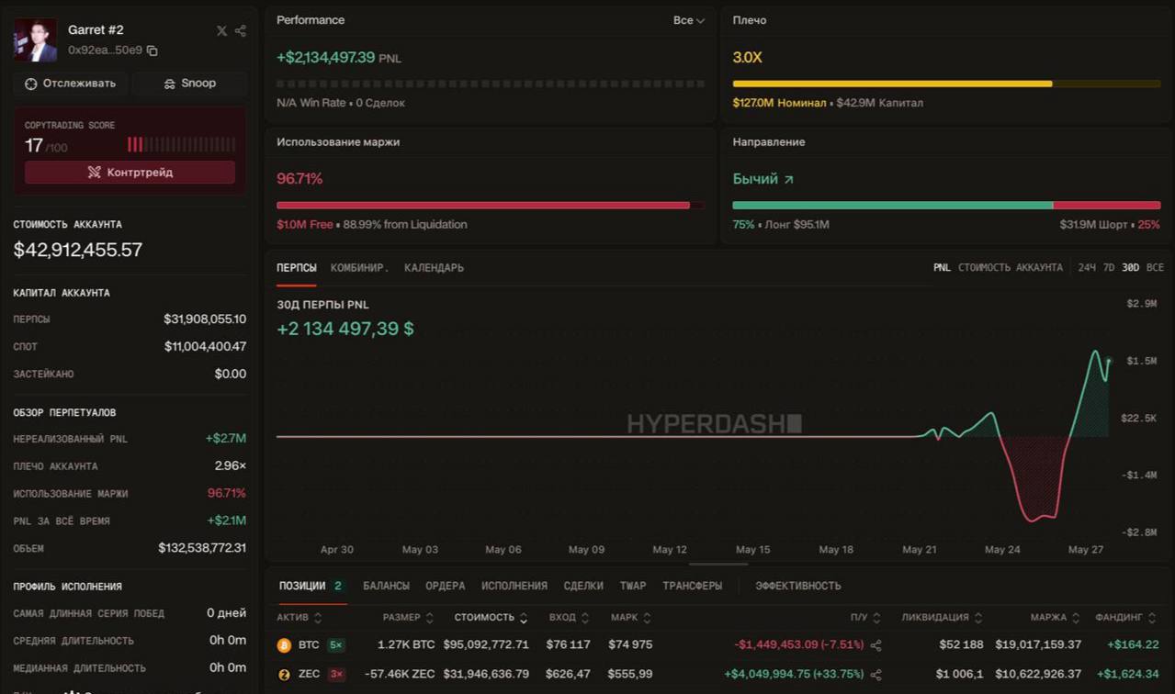
Task: Open the ИСПОЛНЕНИЯ tab
Action: coord(514,586)
